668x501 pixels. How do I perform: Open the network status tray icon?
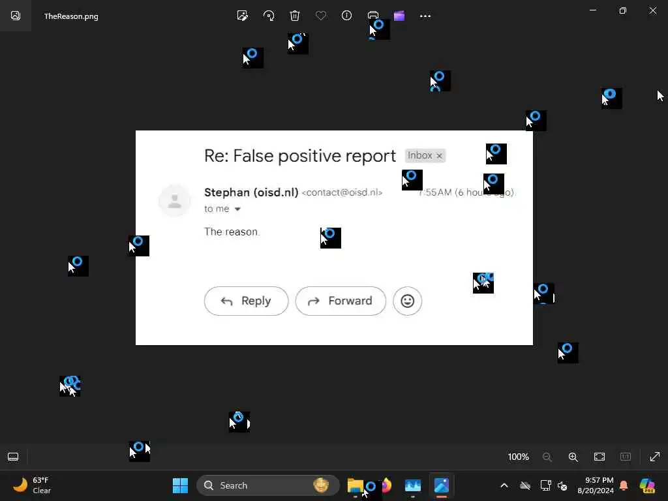(x=546, y=485)
